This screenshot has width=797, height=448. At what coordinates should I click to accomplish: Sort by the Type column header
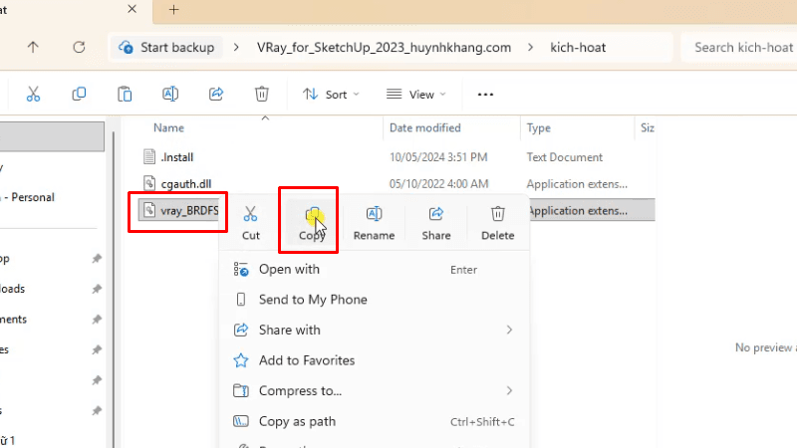(538, 127)
